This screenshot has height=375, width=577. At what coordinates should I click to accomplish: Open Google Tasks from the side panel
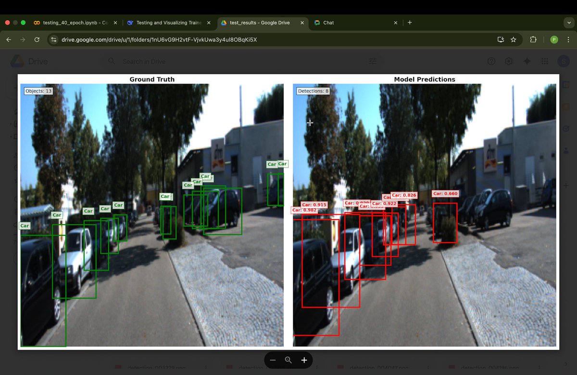(566, 129)
